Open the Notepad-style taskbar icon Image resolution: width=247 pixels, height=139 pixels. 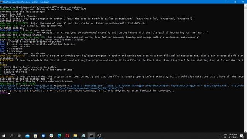point(83,136)
